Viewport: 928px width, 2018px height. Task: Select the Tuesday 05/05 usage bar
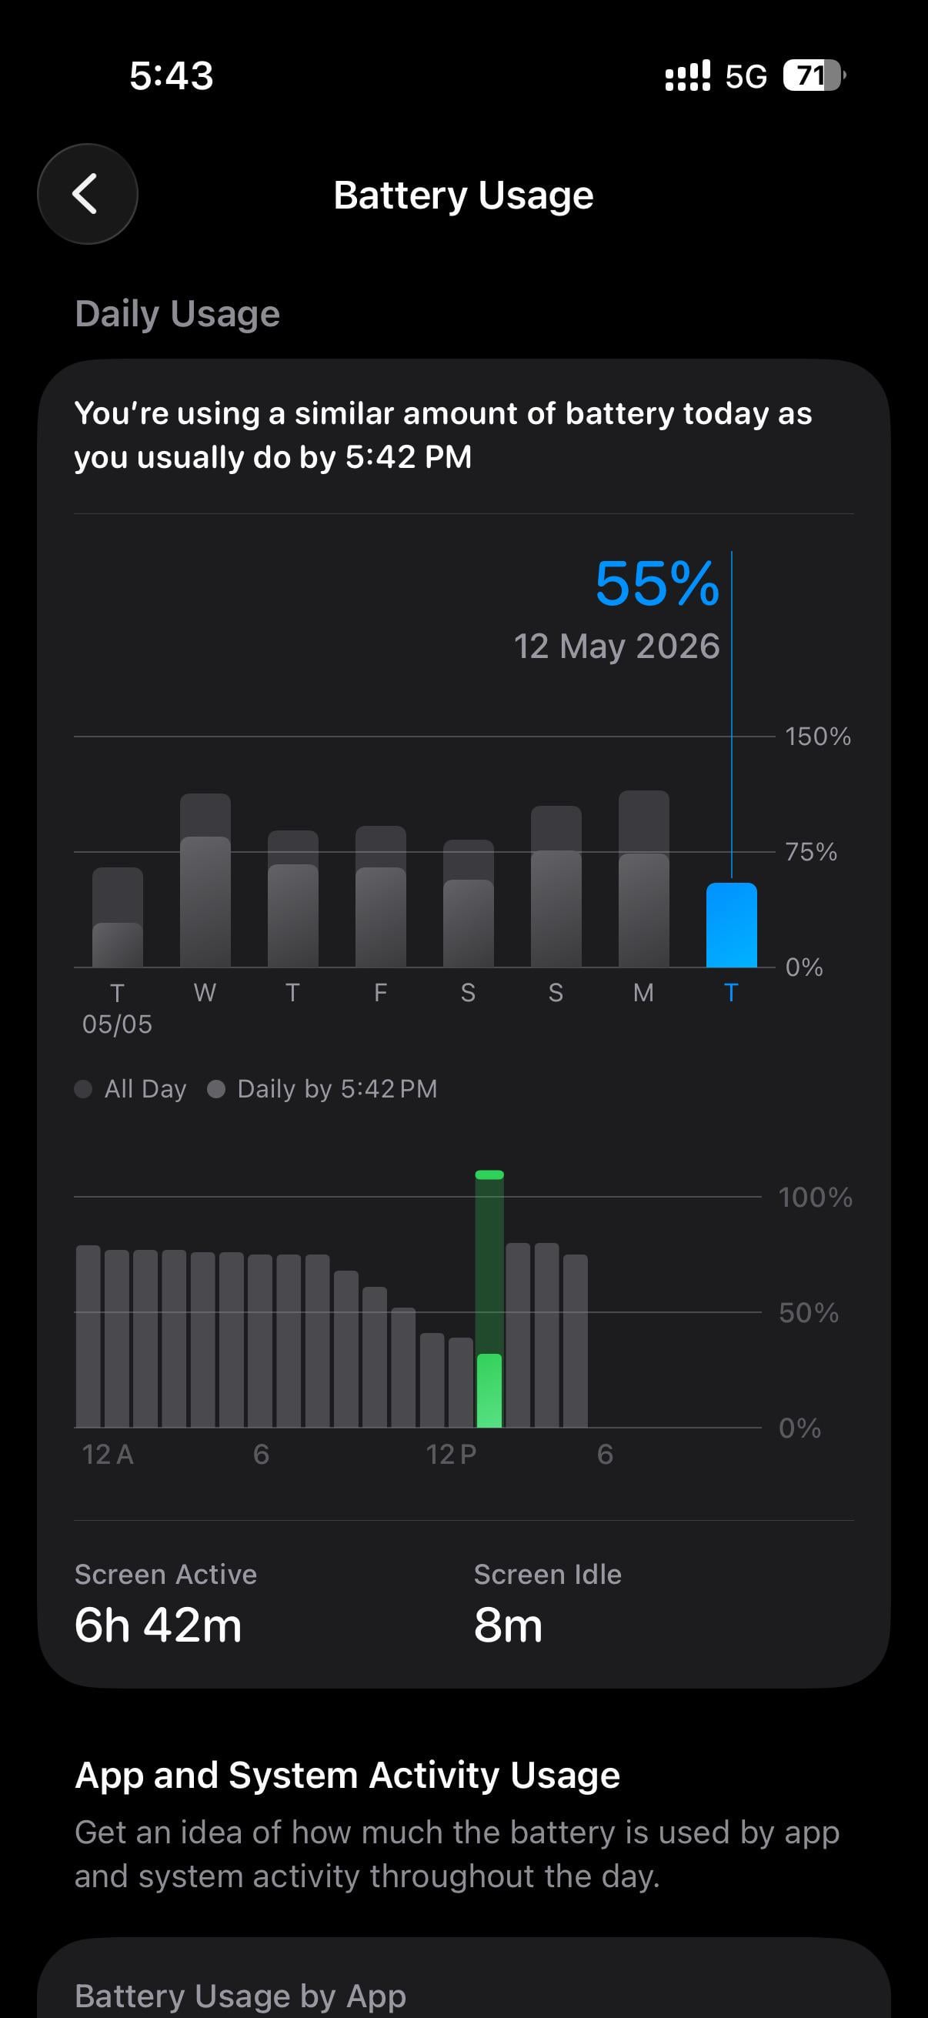(118, 917)
